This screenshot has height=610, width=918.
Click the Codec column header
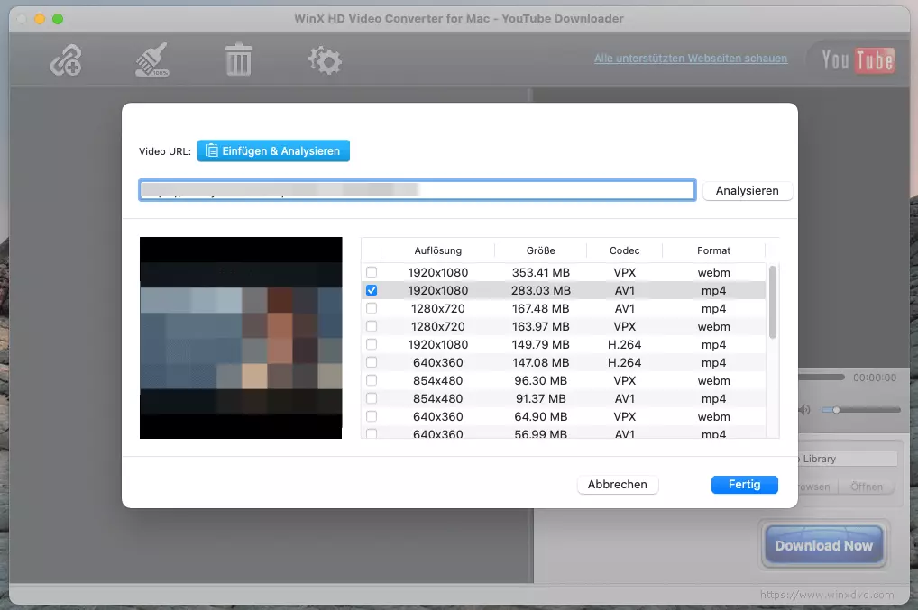click(x=624, y=250)
